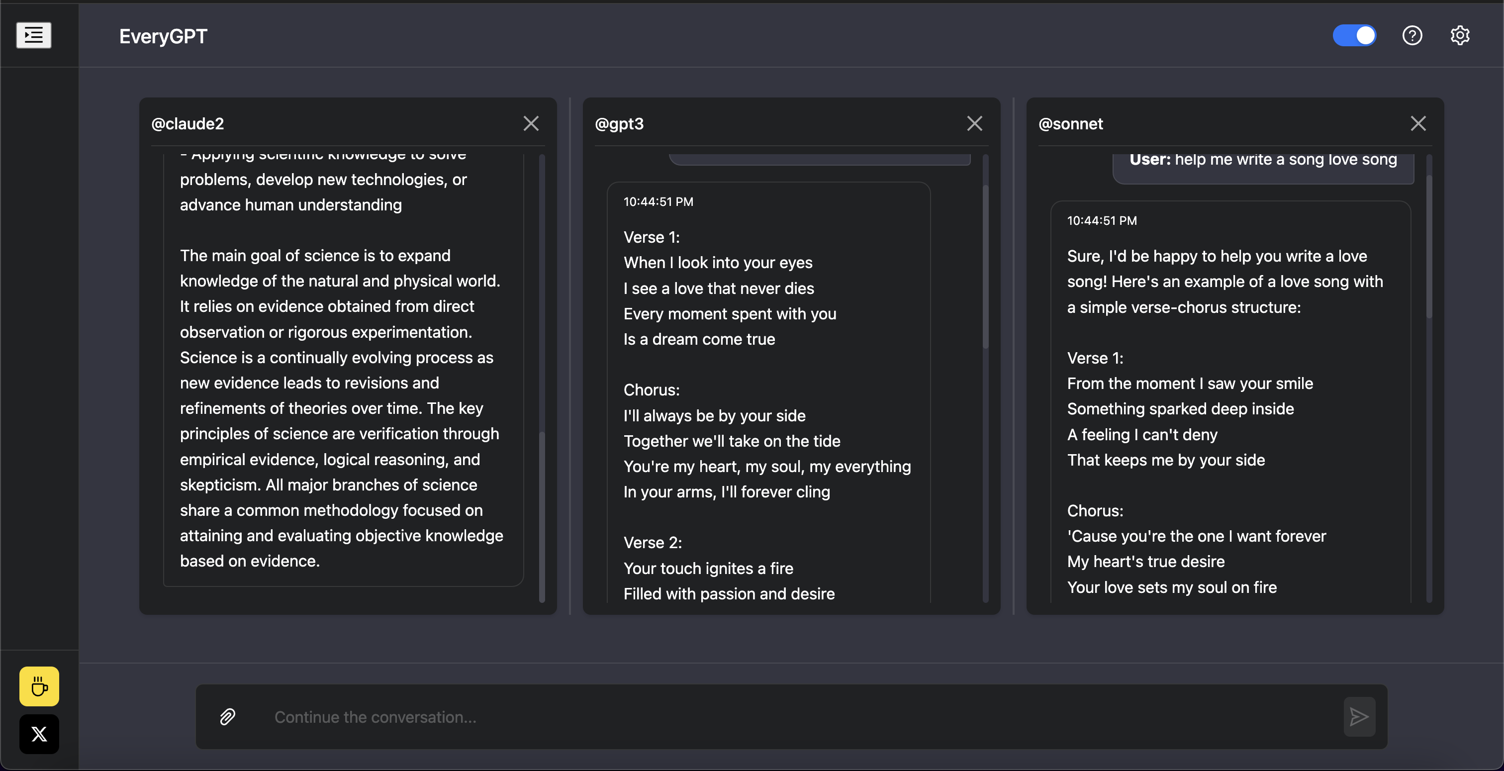The image size is (1504, 771).
Task: Open the help question mark icon
Action: pos(1412,36)
